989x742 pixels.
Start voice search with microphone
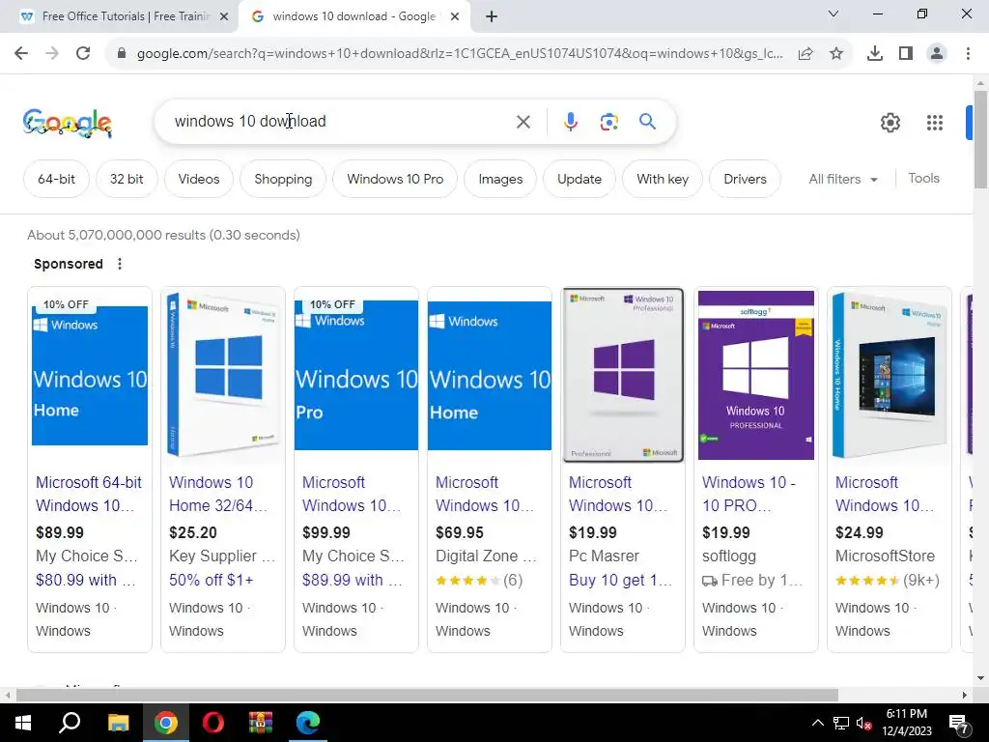coord(570,122)
